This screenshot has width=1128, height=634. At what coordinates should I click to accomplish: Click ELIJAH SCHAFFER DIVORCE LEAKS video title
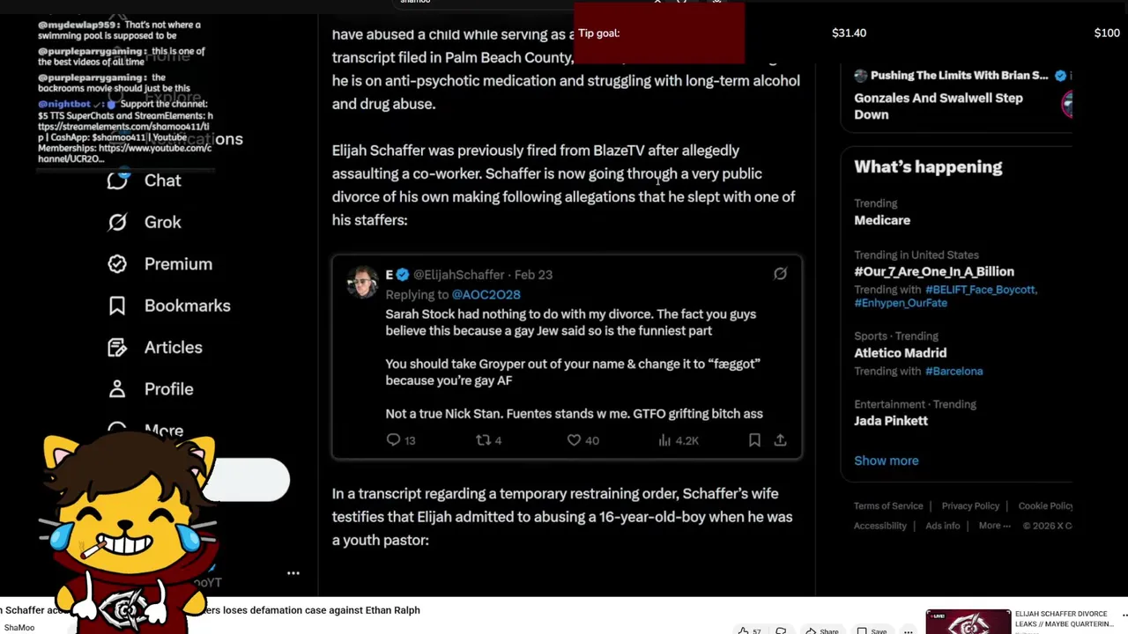(1065, 619)
